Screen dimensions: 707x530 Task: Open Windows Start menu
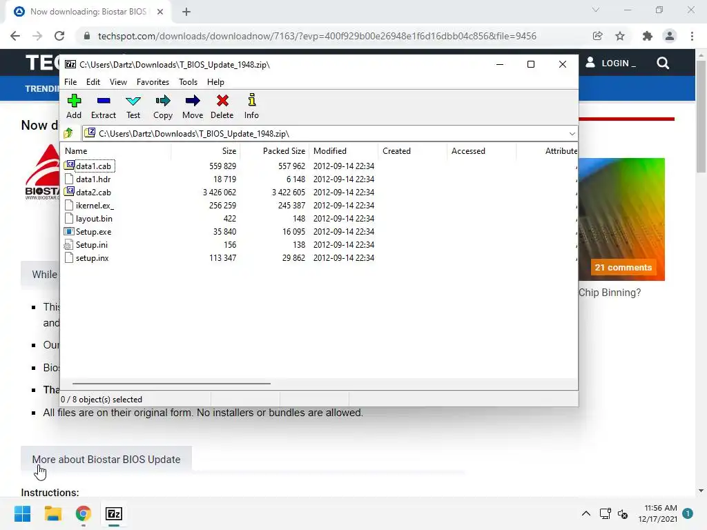[x=23, y=513]
